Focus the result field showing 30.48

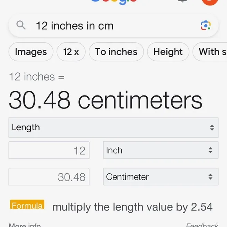click(49, 177)
